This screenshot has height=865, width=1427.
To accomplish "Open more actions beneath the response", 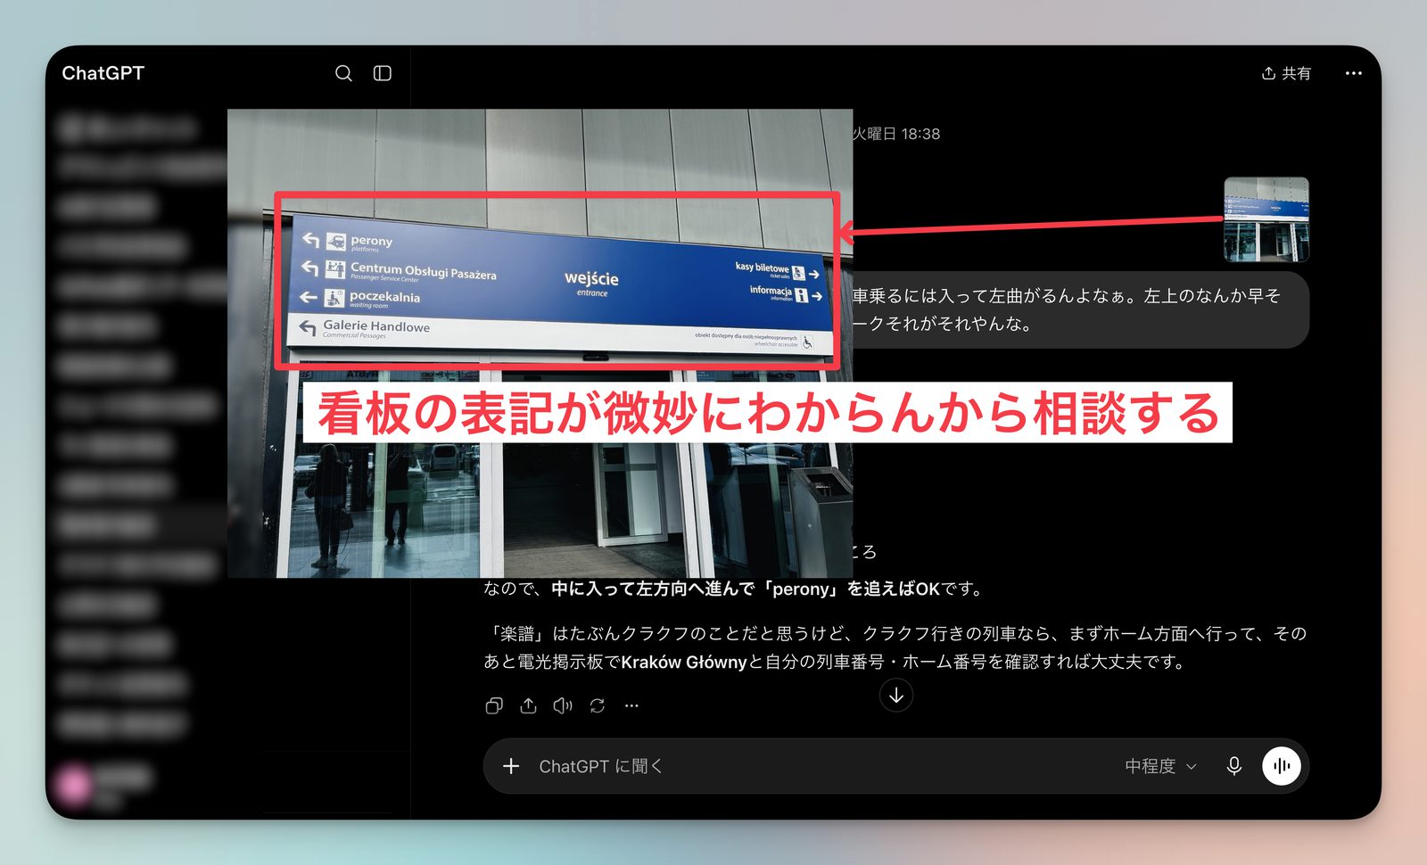I will point(631,705).
